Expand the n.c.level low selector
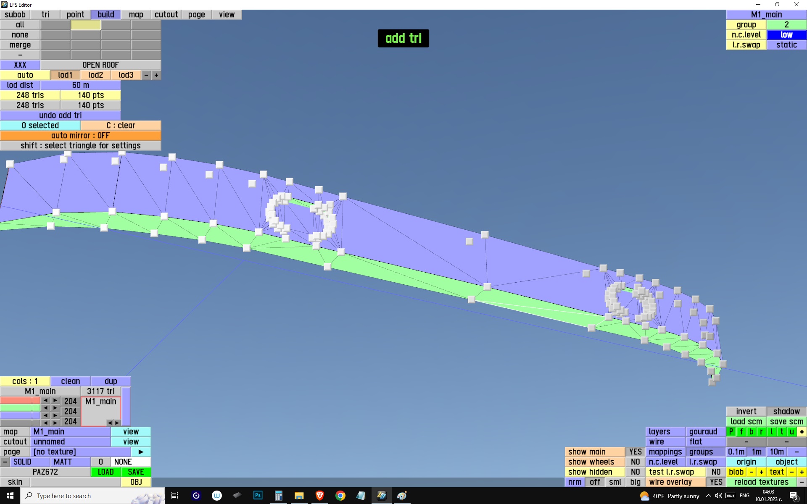Viewport: 807px width, 504px height. [x=786, y=35]
